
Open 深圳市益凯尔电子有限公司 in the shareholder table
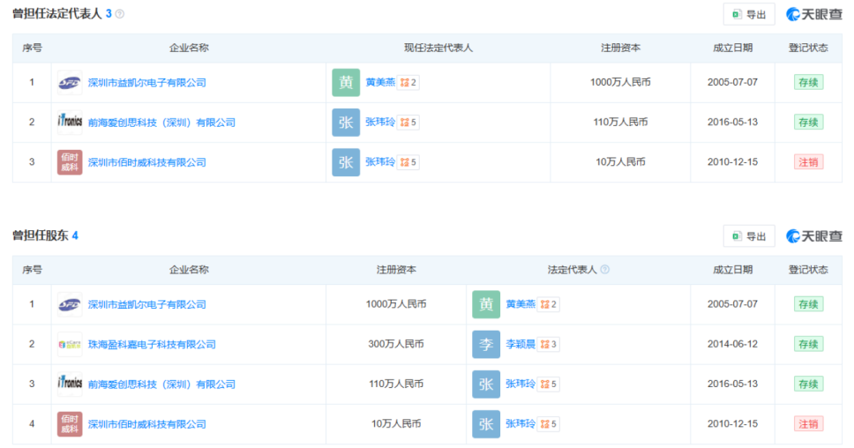[x=147, y=304]
